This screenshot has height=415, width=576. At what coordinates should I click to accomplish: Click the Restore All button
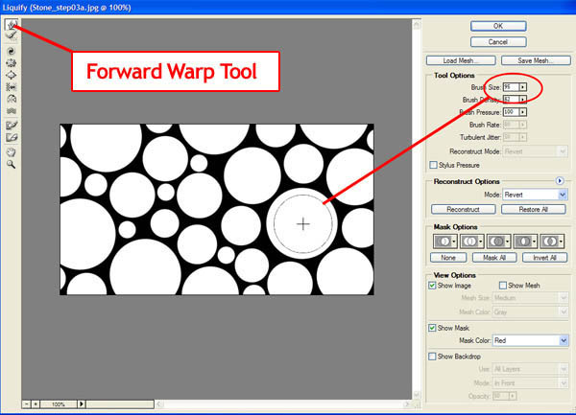click(532, 209)
